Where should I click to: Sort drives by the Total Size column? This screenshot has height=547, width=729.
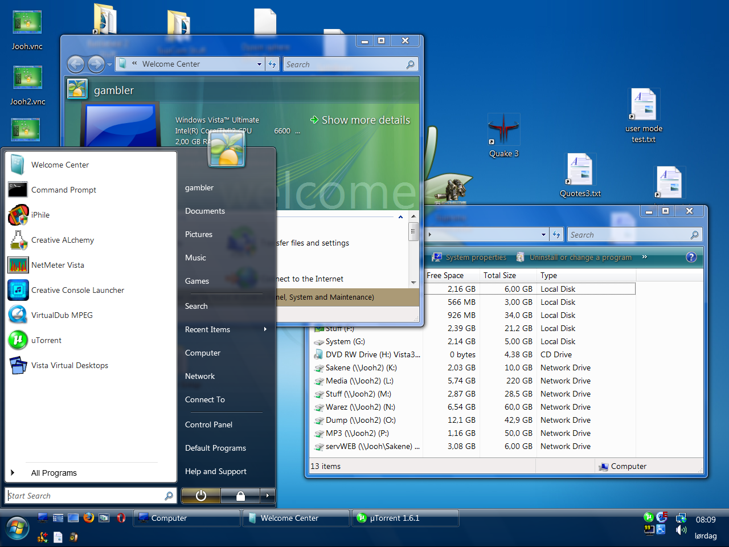(x=508, y=275)
